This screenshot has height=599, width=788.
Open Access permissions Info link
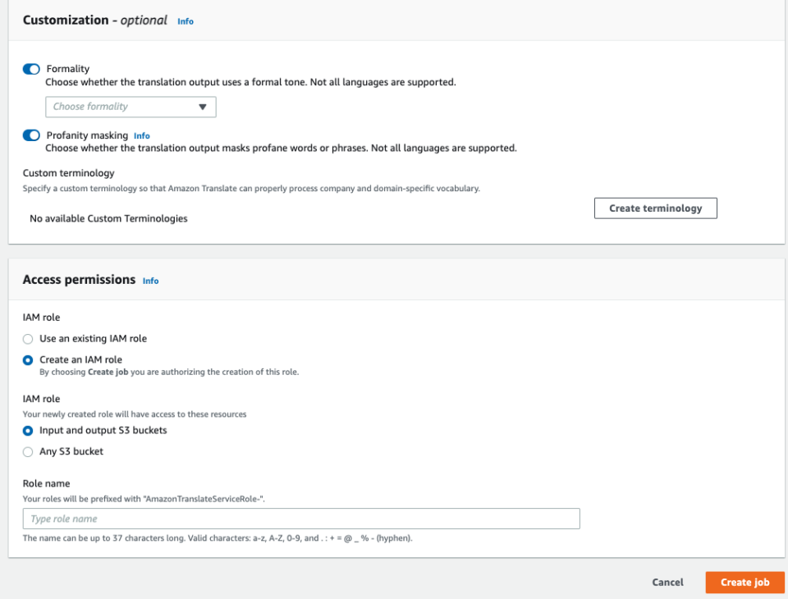click(x=150, y=281)
